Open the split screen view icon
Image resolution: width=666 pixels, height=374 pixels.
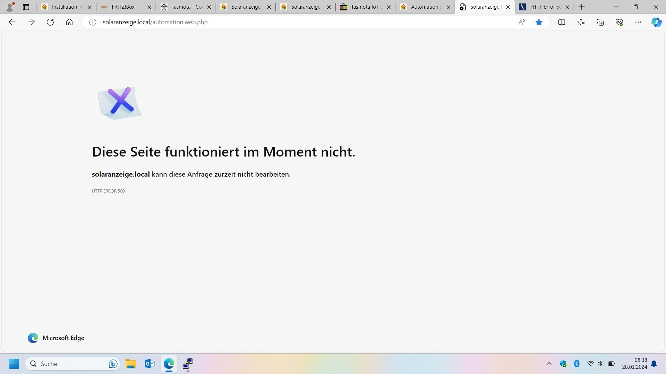[562, 22]
